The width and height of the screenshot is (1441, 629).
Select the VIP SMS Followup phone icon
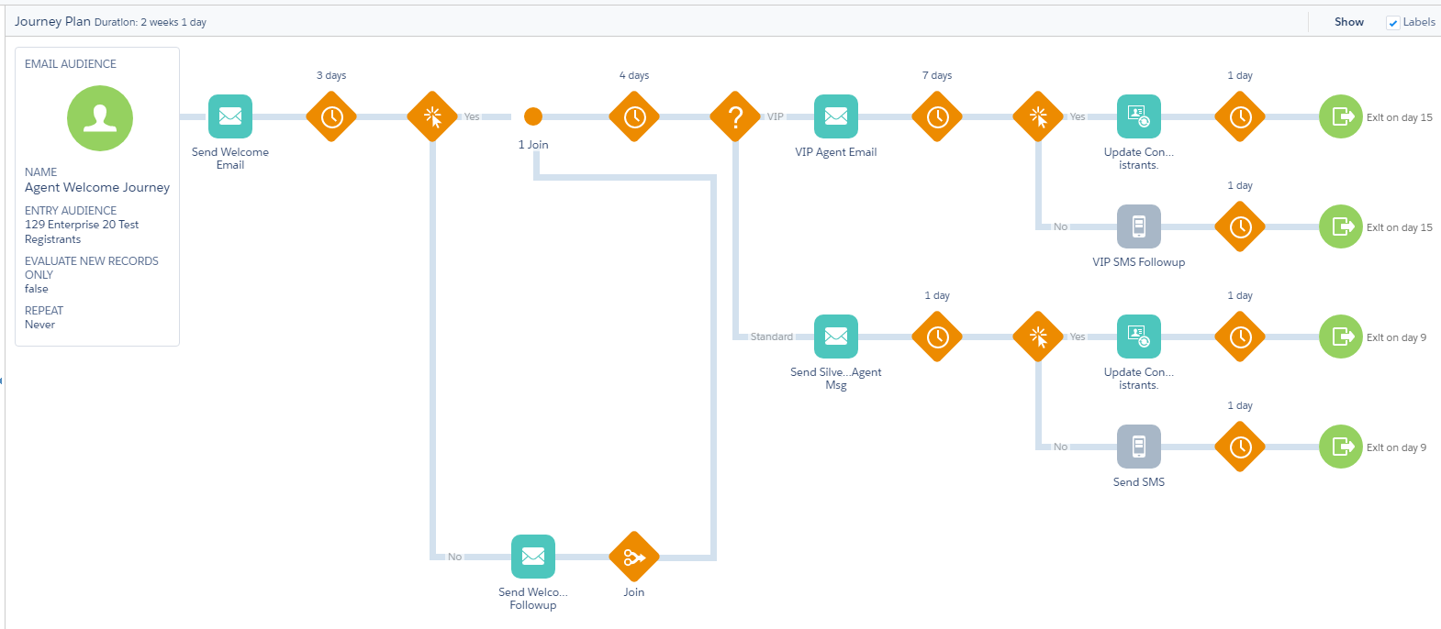point(1139,226)
